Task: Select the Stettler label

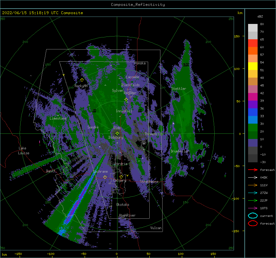Action: tap(179, 89)
